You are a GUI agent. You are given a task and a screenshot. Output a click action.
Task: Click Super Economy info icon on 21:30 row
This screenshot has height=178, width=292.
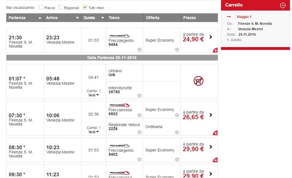pos(177,50)
